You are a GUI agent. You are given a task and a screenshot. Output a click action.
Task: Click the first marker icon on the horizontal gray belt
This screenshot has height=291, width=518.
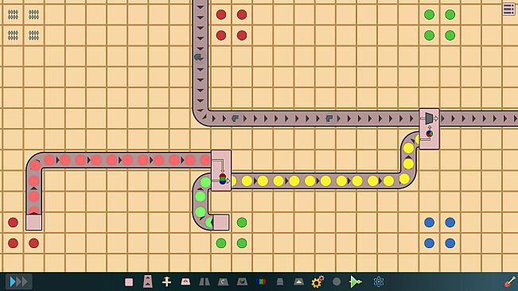click(x=235, y=118)
